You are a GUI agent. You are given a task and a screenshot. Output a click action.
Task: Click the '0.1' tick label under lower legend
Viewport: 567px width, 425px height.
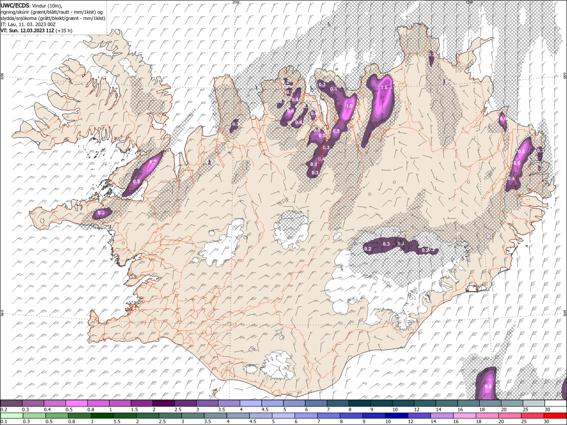point(4,421)
